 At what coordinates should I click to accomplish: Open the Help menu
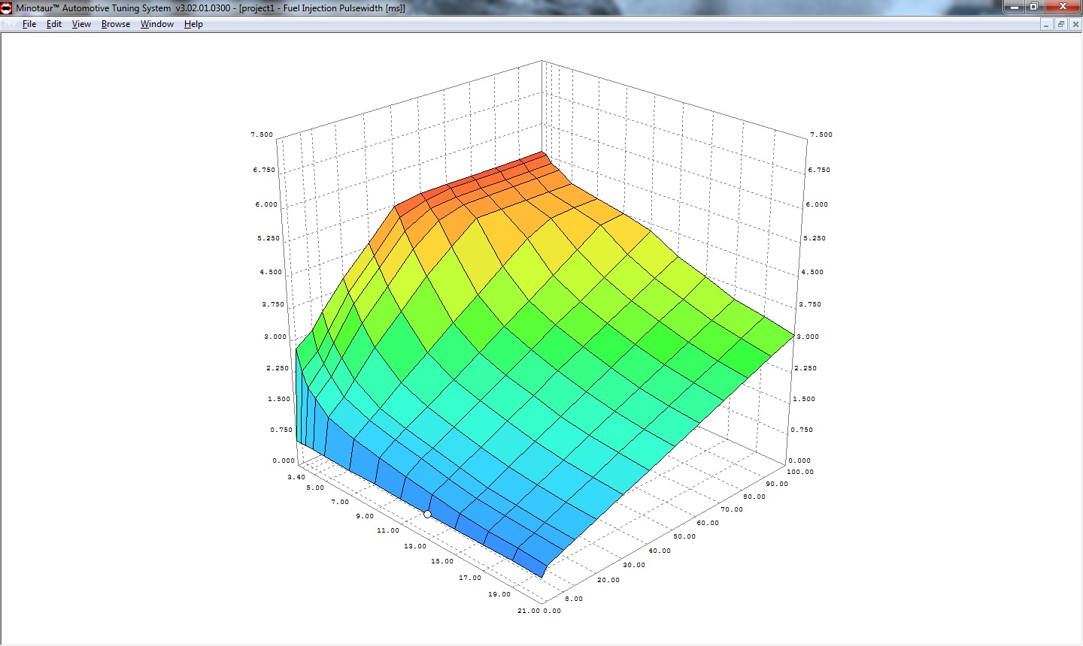tap(193, 24)
